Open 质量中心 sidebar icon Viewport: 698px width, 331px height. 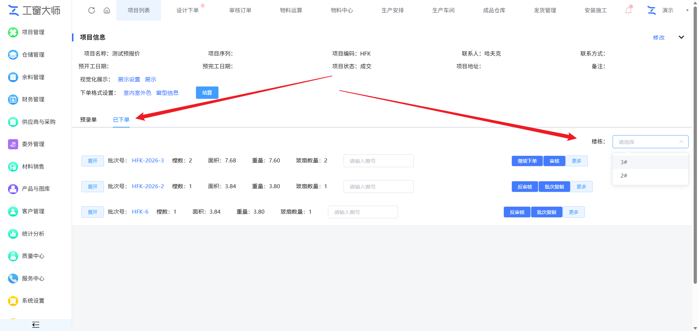[13, 256]
